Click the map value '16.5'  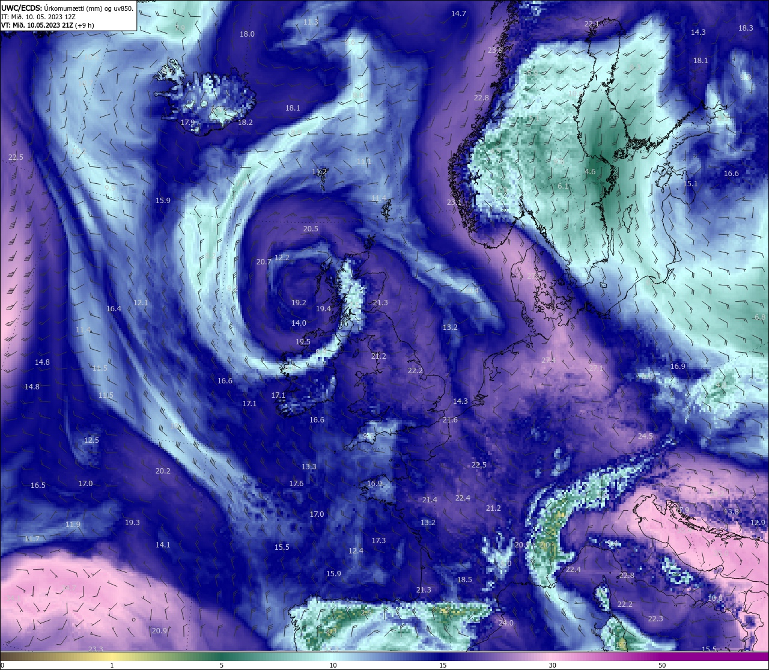[38, 486]
